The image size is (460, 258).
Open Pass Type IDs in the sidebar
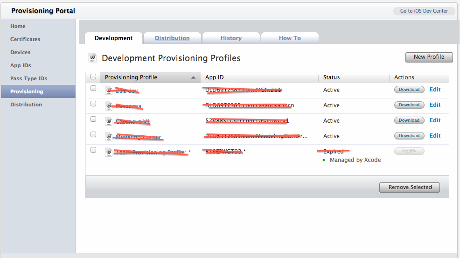tap(29, 78)
